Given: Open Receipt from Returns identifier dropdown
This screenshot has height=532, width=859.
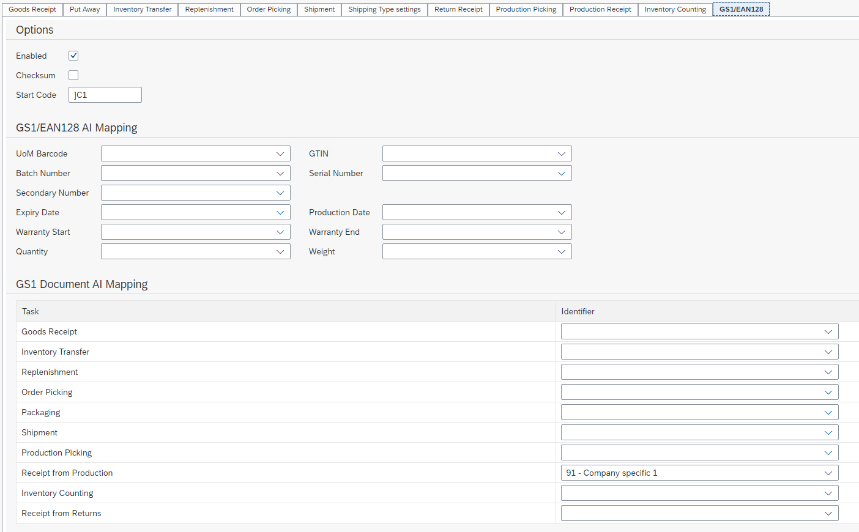Looking at the screenshot, I should (x=699, y=513).
